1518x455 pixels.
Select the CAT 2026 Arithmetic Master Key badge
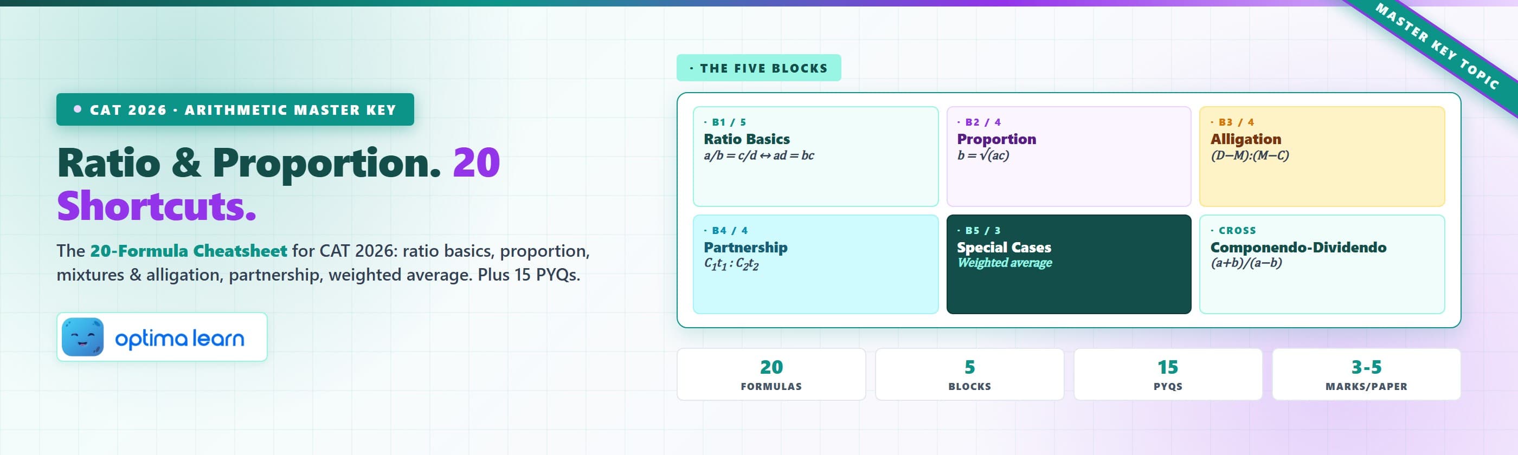[x=235, y=109]
